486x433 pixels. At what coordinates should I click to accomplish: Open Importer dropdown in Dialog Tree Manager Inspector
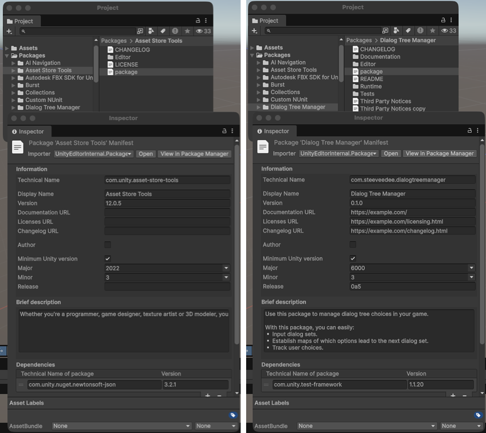(339, 154)
